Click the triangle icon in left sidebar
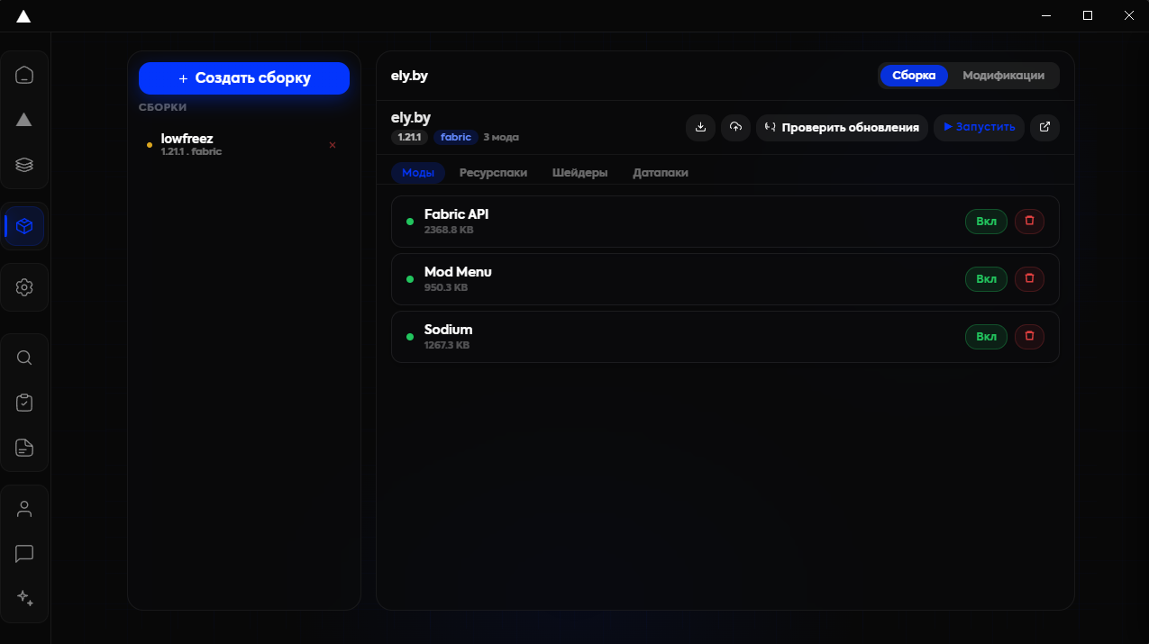The width and height of the screenshot is (1149, 644). pyautogui.click(x=24, y=120)
